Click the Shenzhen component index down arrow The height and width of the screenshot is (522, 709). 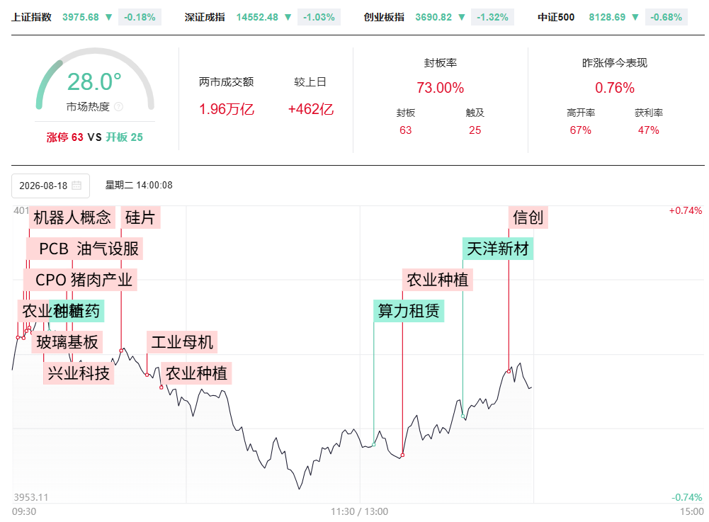288,17
